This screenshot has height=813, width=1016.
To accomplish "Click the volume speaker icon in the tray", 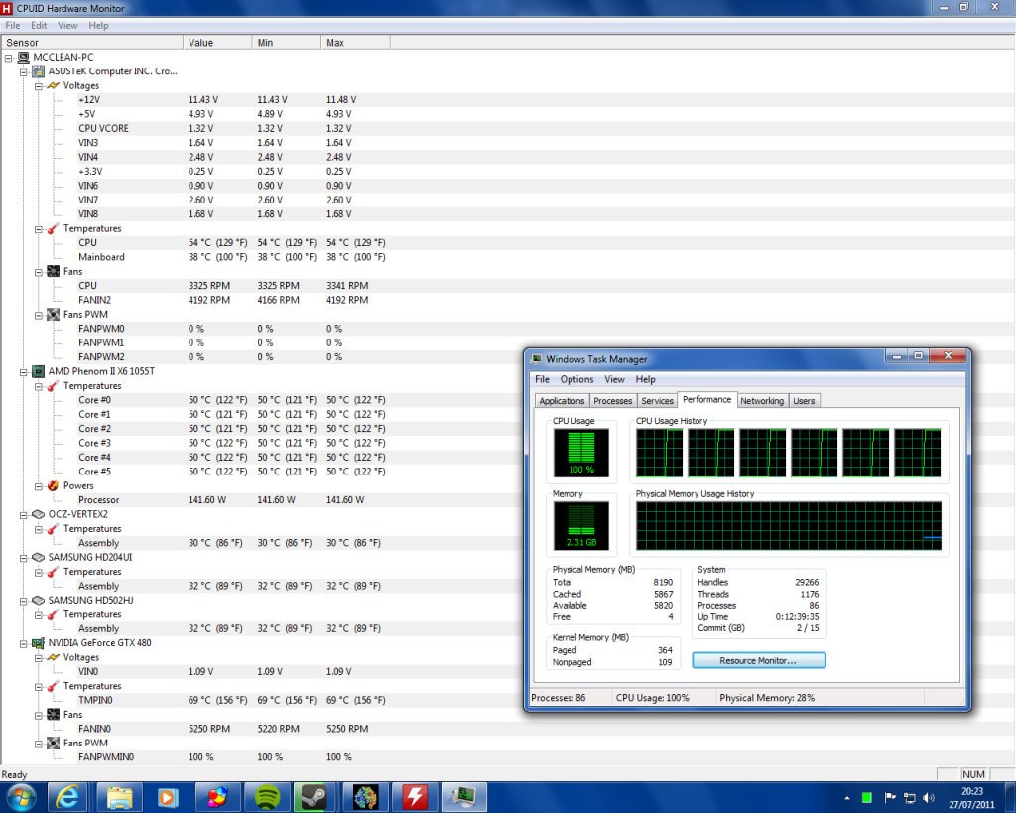I will point(929,798).
